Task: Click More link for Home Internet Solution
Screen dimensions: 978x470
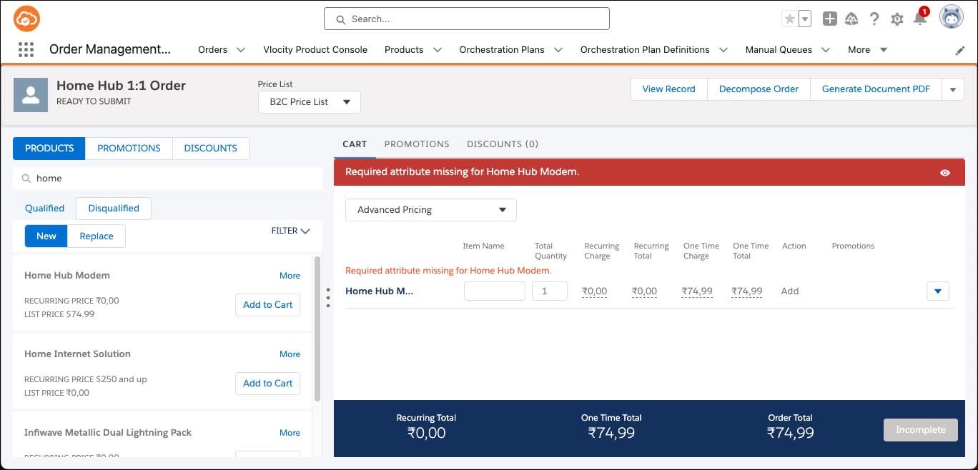Action: (290, 354)
